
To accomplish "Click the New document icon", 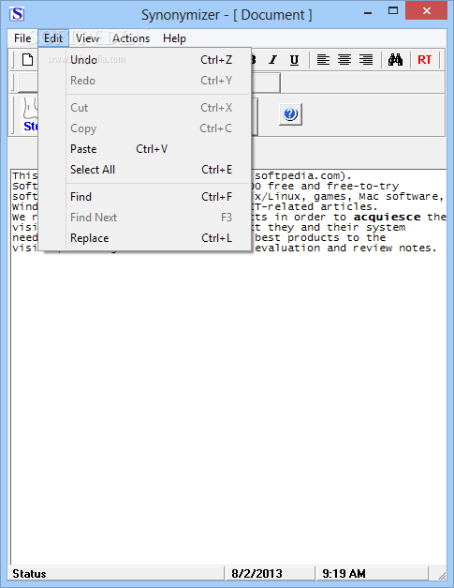I will (27, 60).
